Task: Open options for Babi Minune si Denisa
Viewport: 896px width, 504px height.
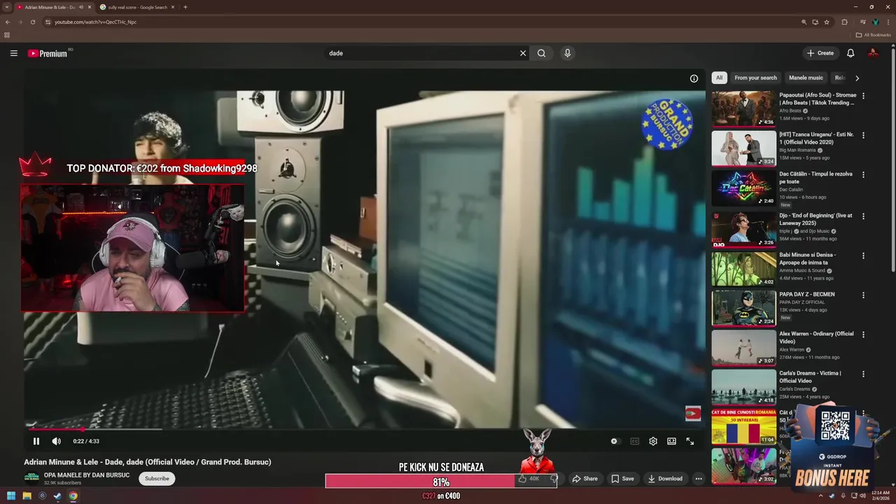Action: click(863, 255)
